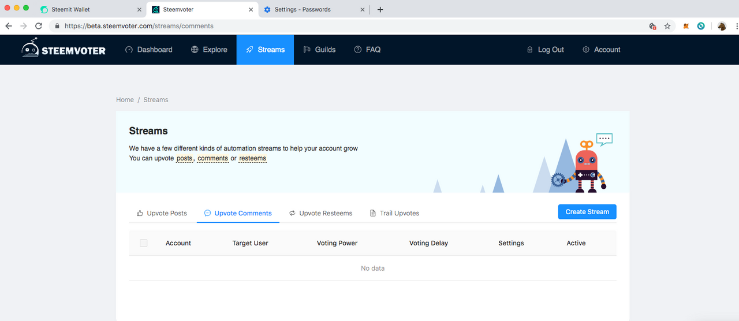Image resolution: width=739 pixels, height=321 pixels.
Task: Click the Settings column header
Action: coord(511,243)
